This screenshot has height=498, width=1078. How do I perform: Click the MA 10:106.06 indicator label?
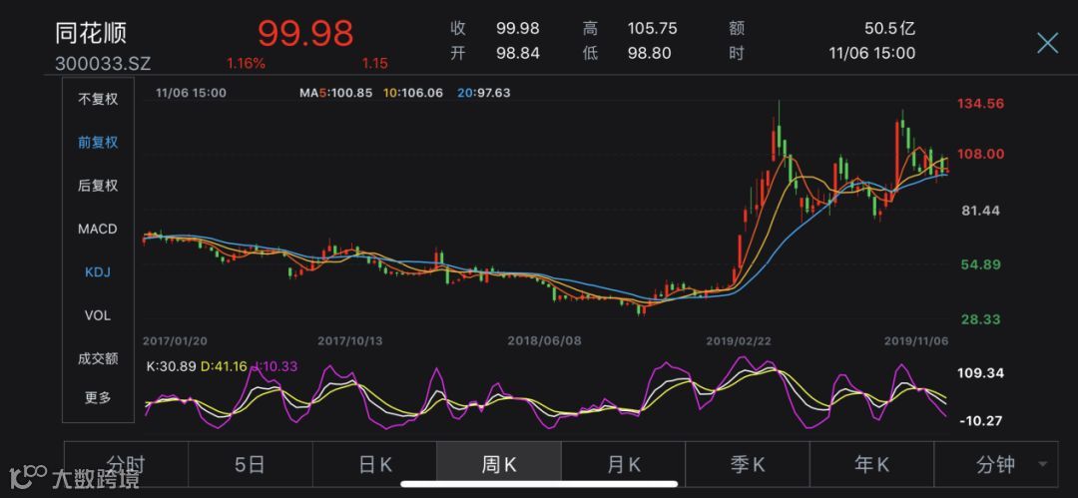point(414,92)
